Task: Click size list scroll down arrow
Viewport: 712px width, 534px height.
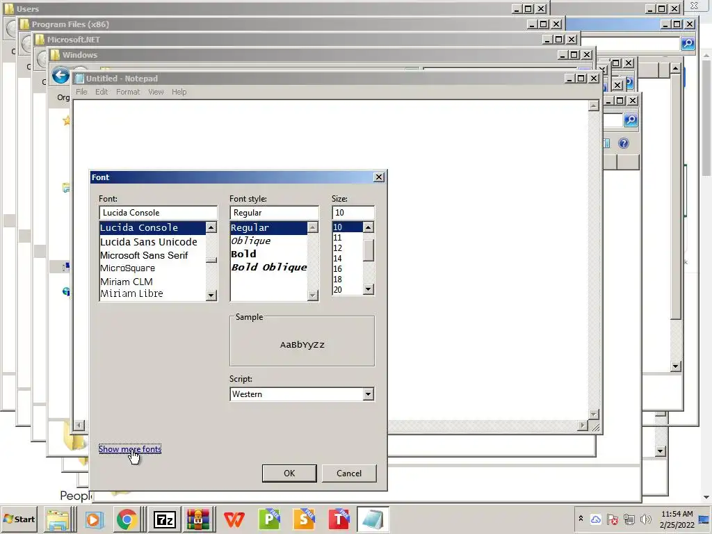Action: tap(369, 289)
